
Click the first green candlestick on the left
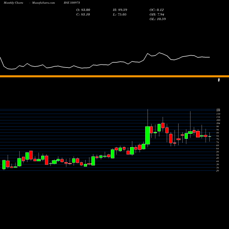pyautogui.click(x=4, y=164)
